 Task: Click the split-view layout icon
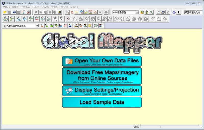coord(59,12)
